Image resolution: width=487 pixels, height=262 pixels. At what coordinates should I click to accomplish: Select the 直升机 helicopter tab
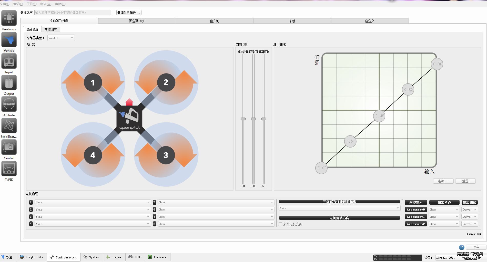[x=215, y=21]
